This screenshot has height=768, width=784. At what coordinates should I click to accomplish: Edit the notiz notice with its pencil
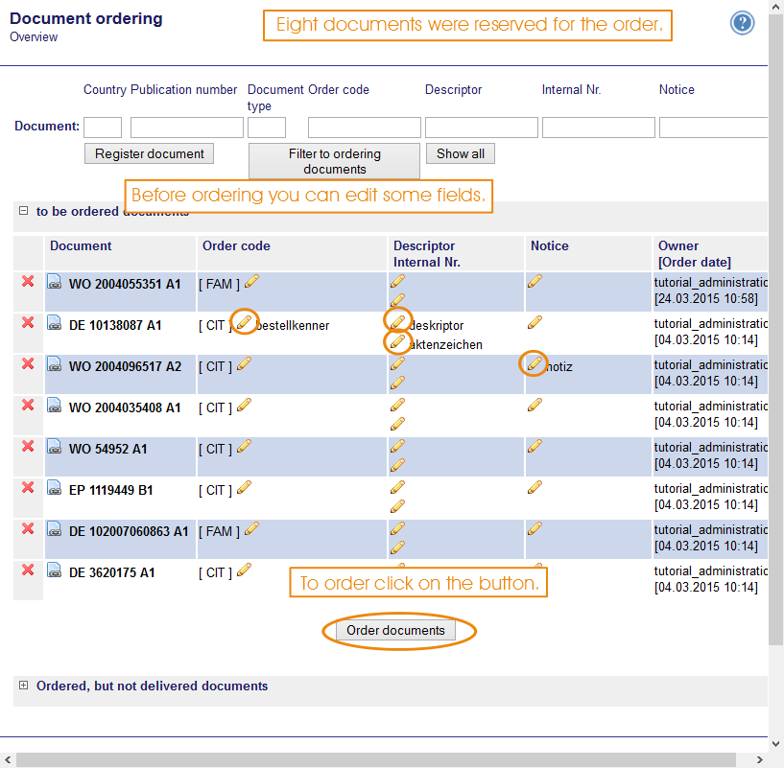click(535, 363)
